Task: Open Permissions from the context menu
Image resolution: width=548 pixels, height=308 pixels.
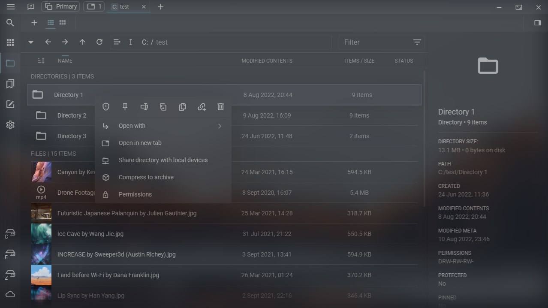Action: pos(163,194)
